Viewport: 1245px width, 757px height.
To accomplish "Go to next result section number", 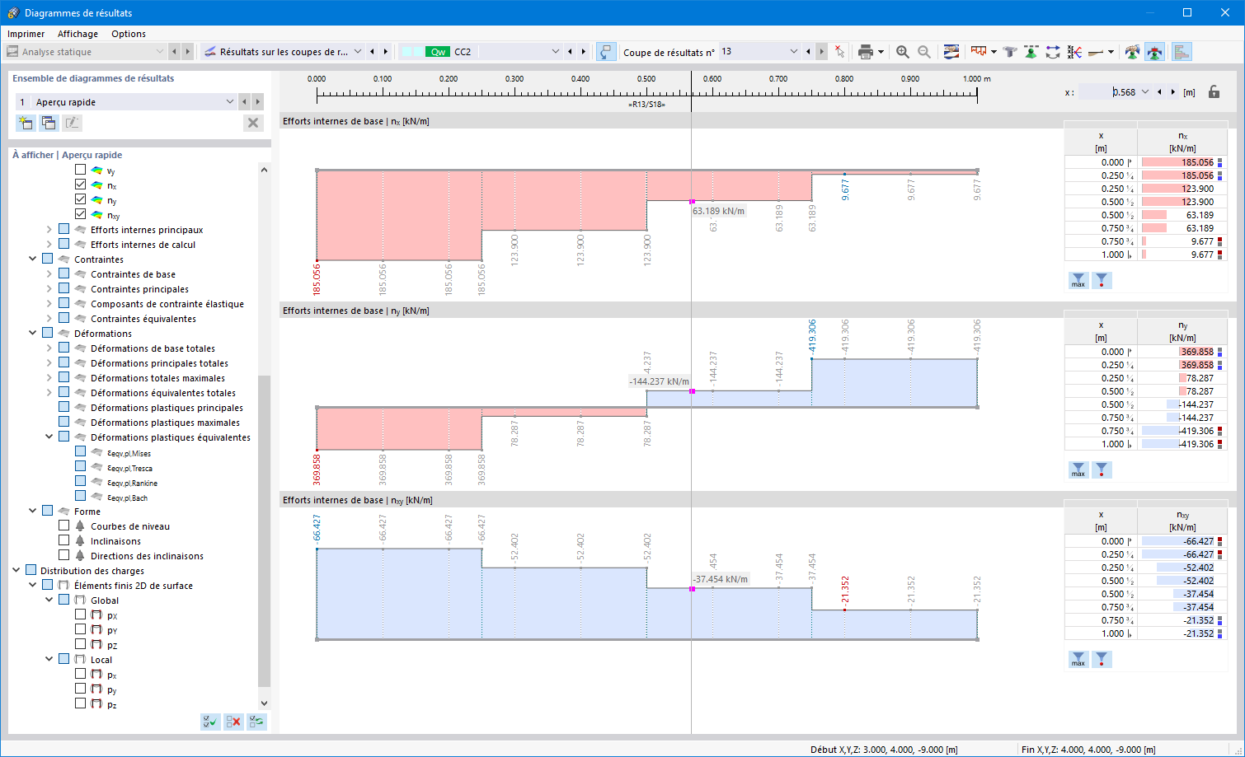I will (821, 52).
